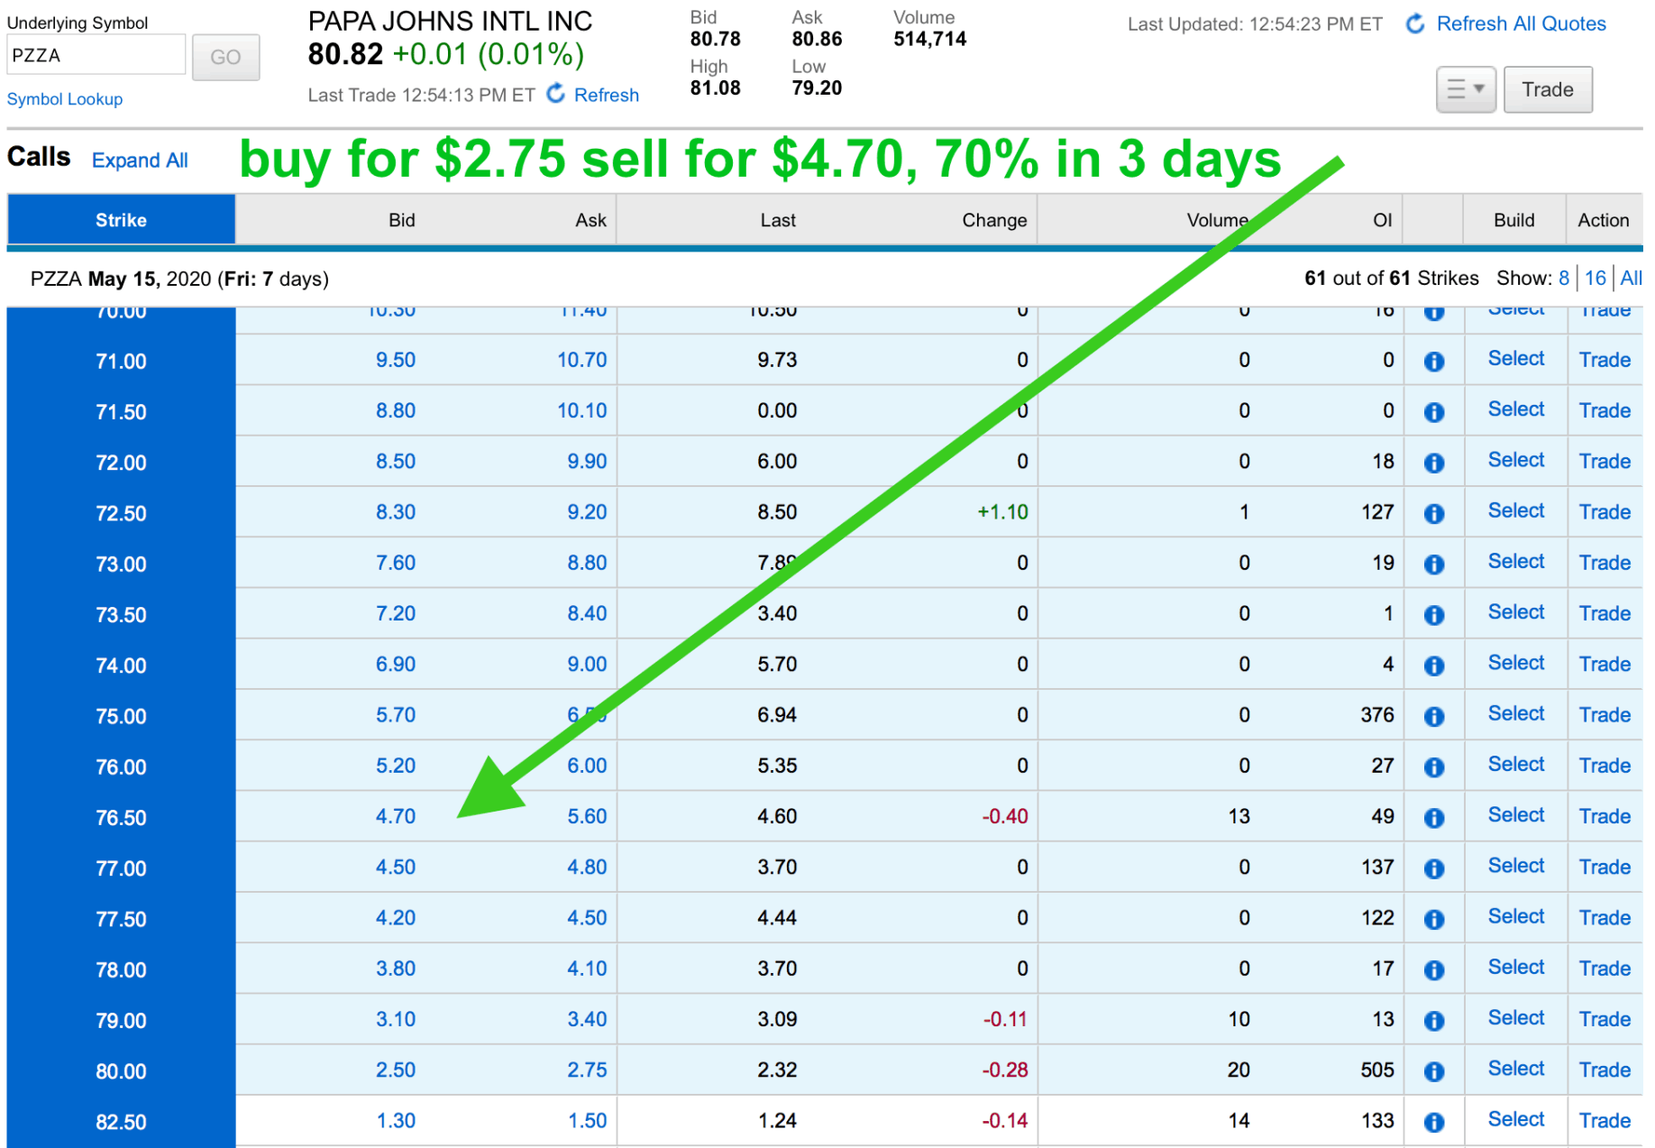Click the 5.20 bid for 76.00 strike
1655x1148 pixels.
coord(396,767)
